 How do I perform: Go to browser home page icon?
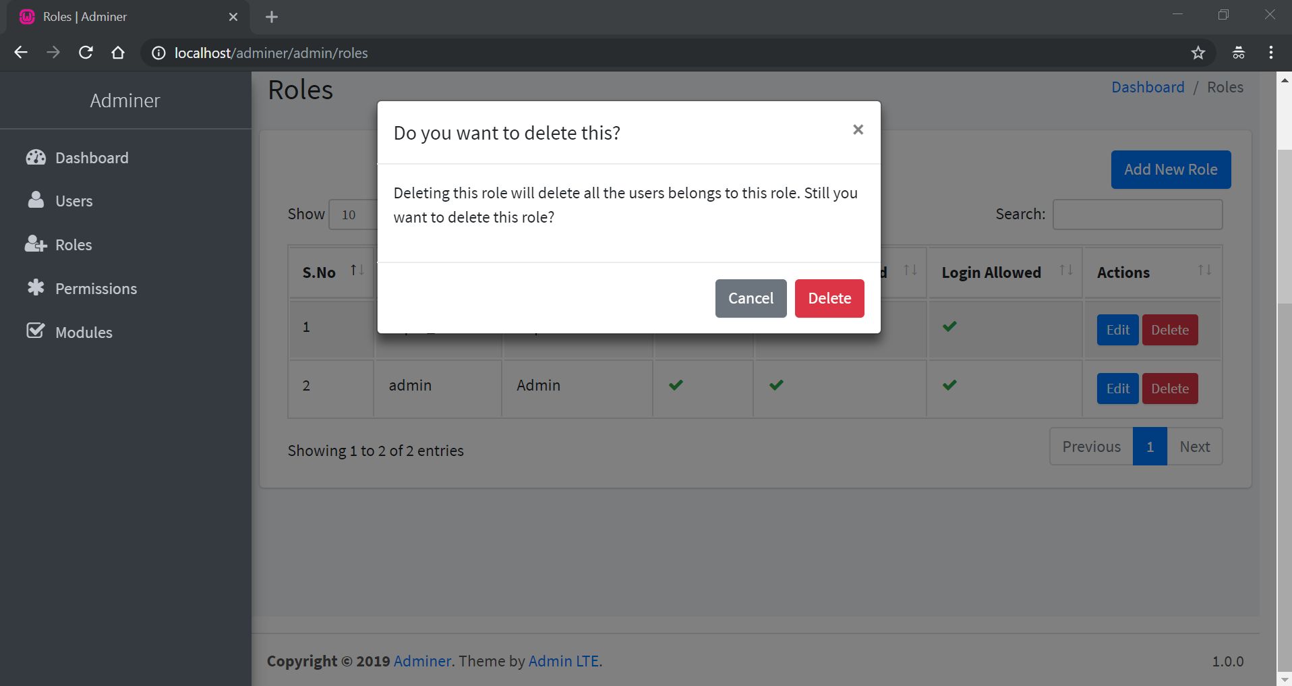[x=118, y=53]
